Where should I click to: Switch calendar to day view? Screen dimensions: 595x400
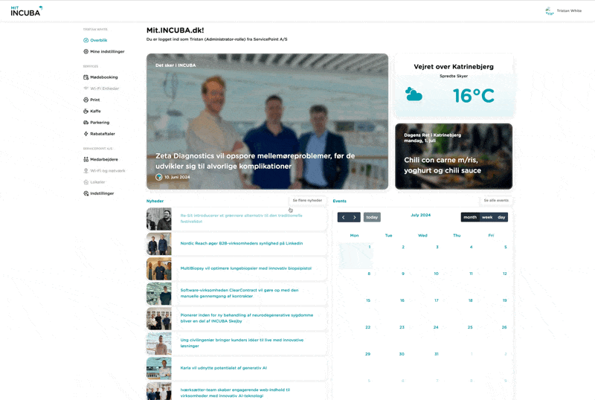tap(501, 217)
